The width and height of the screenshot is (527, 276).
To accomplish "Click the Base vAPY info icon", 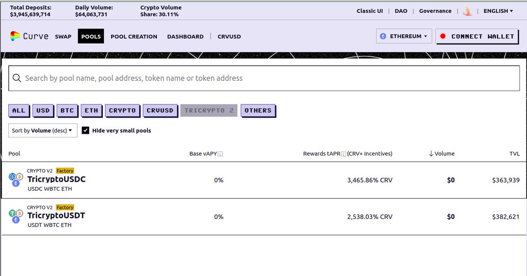I will click(220, 154).
